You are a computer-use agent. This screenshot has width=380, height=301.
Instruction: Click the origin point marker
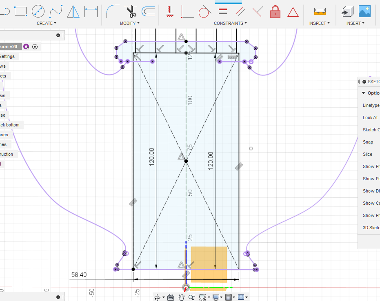click(186, 288)
